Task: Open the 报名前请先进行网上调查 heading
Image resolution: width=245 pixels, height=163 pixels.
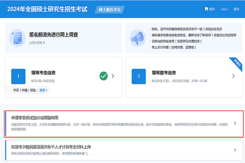Action: point(54,34)
